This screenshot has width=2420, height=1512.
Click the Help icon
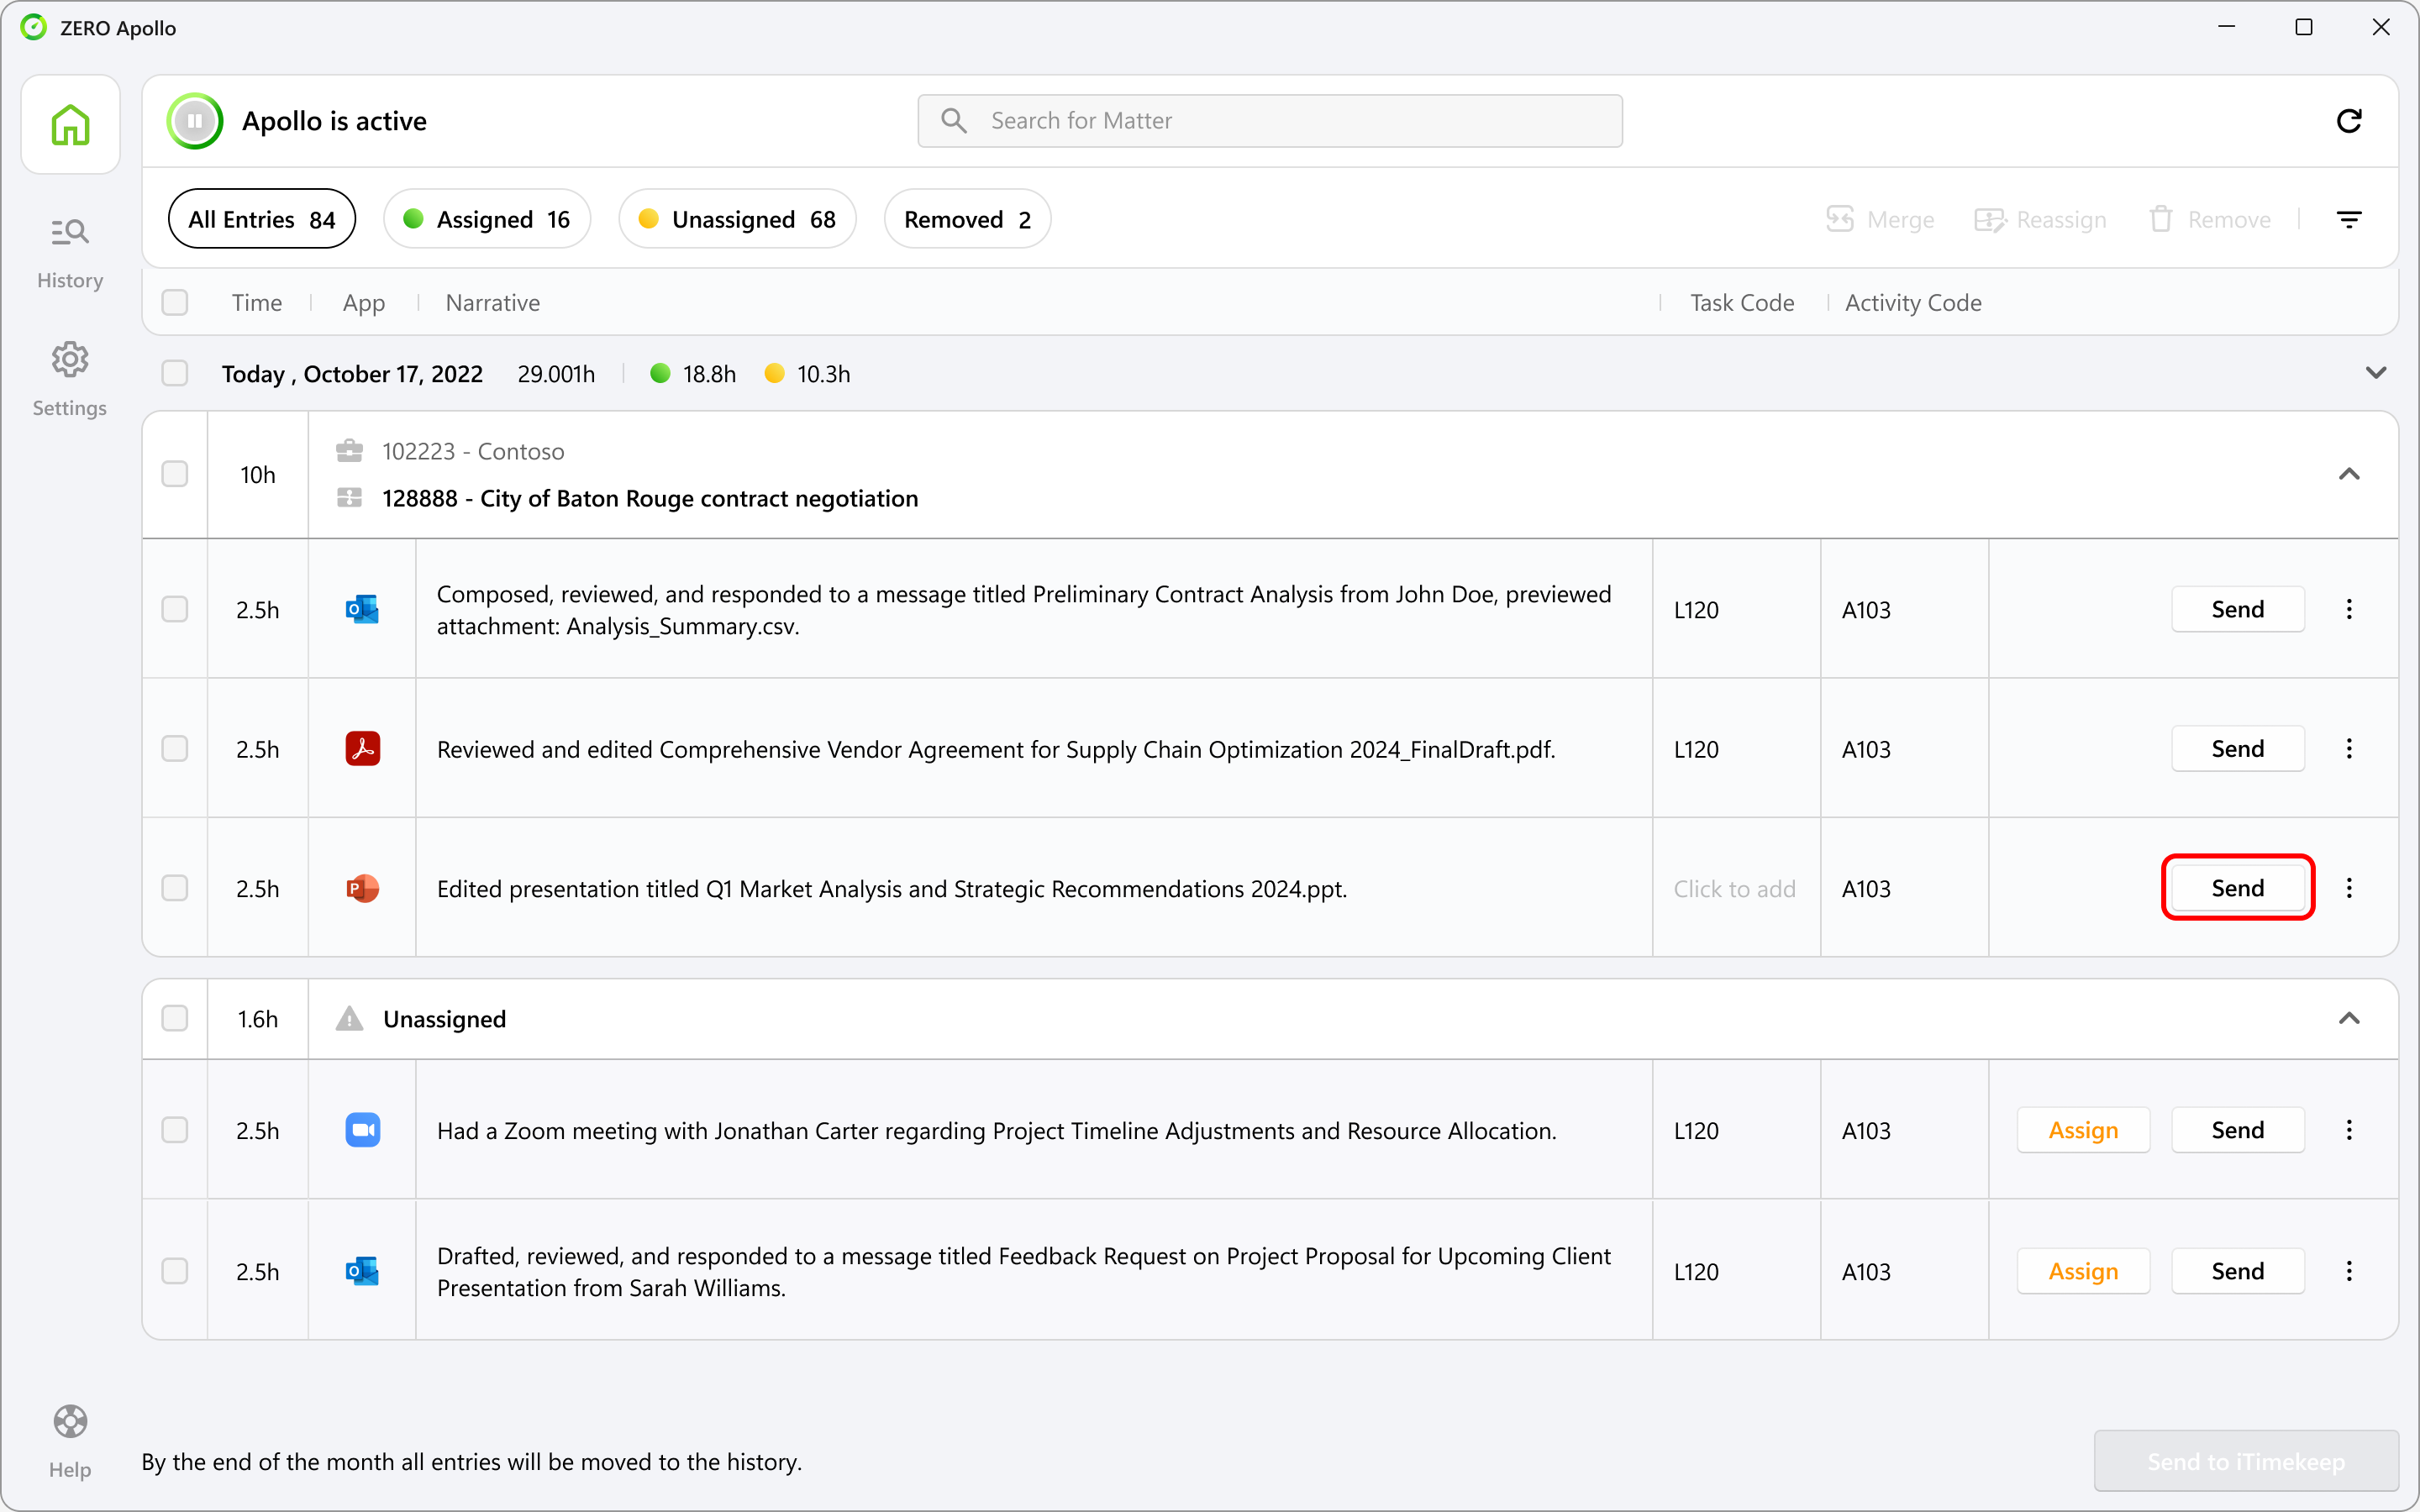click(69, 1421)
